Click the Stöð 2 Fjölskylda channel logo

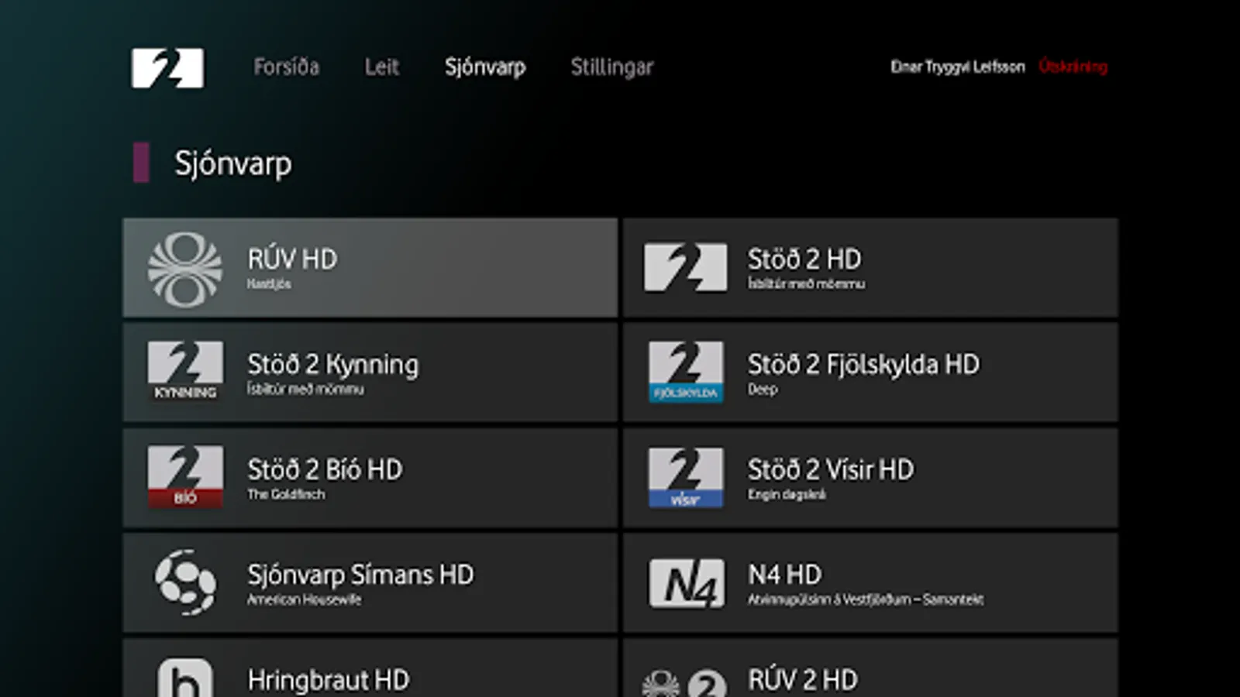click(x=686, y=372)
